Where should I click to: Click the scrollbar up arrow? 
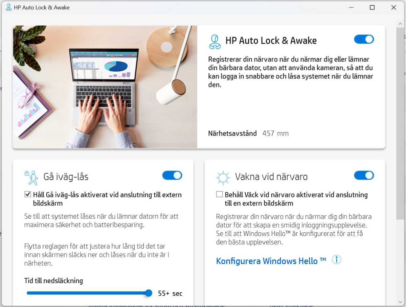click(400, 23)
